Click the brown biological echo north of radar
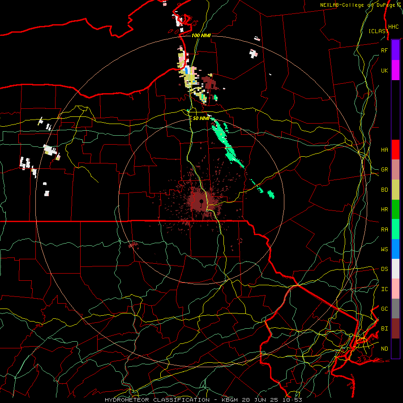 tap(209, 83)
